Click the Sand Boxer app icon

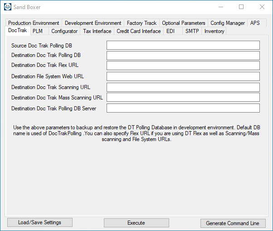pyautogui.click(x=7, y=7)
